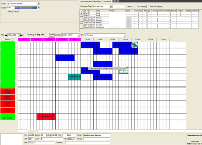
Task: Click the Print Summary button
Action: click(142, 6)
